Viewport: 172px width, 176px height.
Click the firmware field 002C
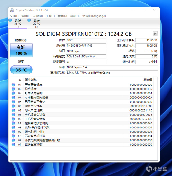click(x=86, y=40)
